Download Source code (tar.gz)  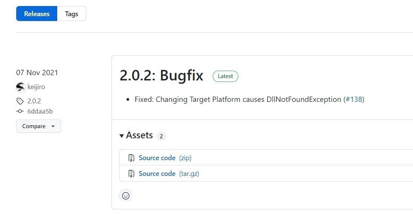pos(169,174)
